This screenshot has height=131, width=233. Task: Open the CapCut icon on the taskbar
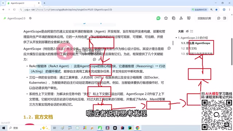pyautogui.click(x=115, y=128)
